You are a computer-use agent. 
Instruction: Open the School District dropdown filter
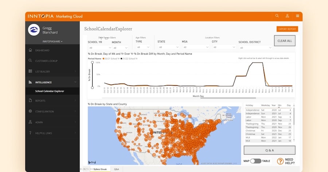(x=255, y=47)
